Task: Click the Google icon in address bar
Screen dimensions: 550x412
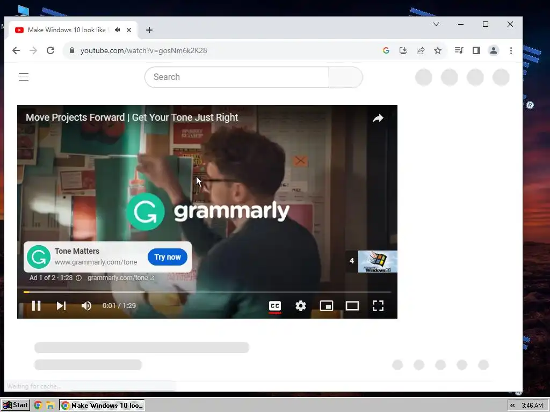Action: 386,50
